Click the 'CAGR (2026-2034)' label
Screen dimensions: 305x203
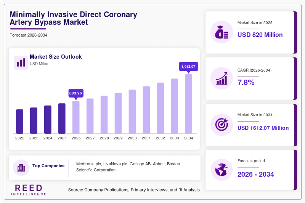coord(254,70)
